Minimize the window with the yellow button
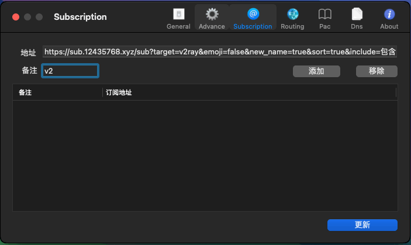 (x=27, y=17)
